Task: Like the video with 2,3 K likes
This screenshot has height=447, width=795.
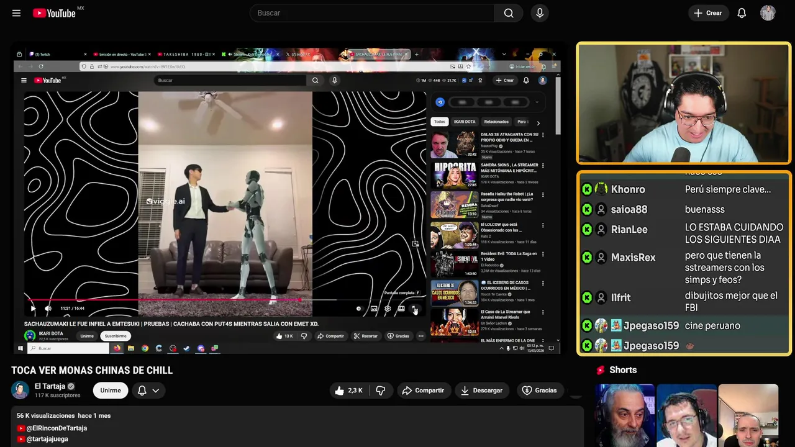Action: 348,391
